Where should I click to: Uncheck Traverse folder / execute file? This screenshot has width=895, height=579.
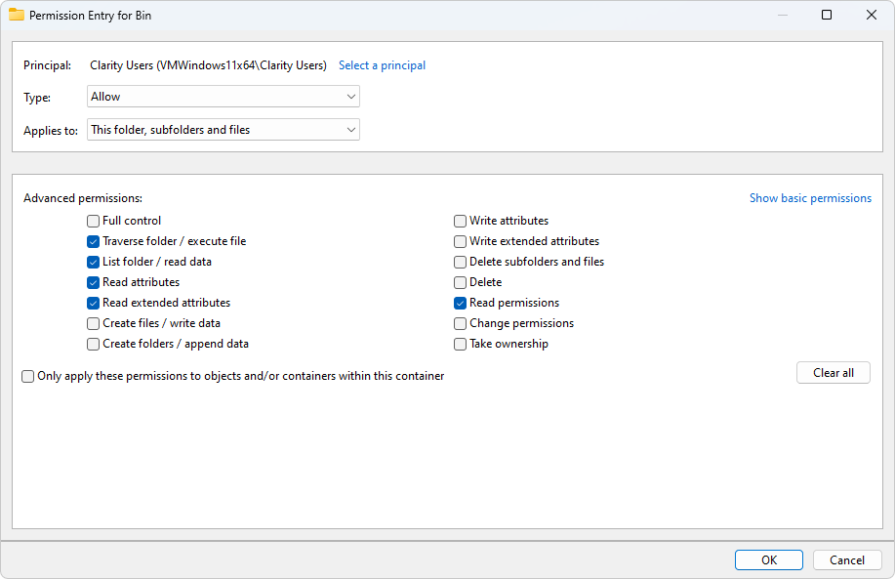pos(93,241)
